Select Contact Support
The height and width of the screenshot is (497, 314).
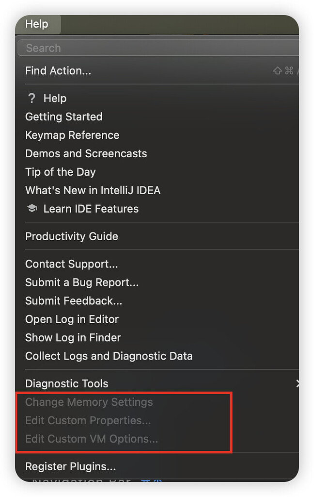[71, 264]
